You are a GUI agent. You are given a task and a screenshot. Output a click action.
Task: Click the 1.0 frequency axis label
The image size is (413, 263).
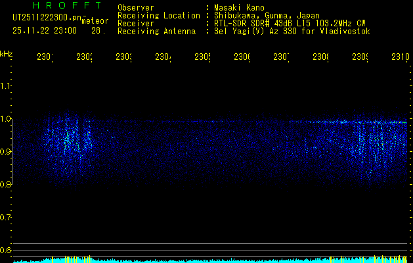click(x=5, y=119)
